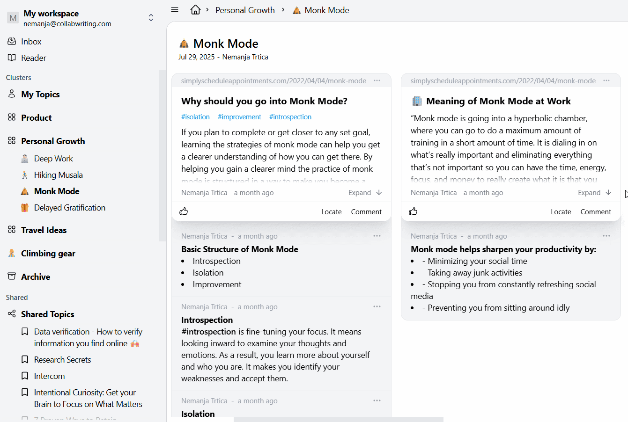The image size is (628, 422).
Task: Open the workspace switcher chevrons
Action: click(151, 18)
